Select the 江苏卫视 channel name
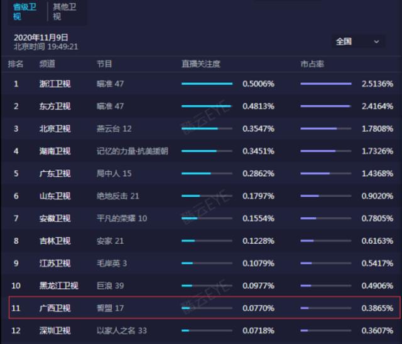Viewport: 402px width, 344px height. tap(55, 263)
